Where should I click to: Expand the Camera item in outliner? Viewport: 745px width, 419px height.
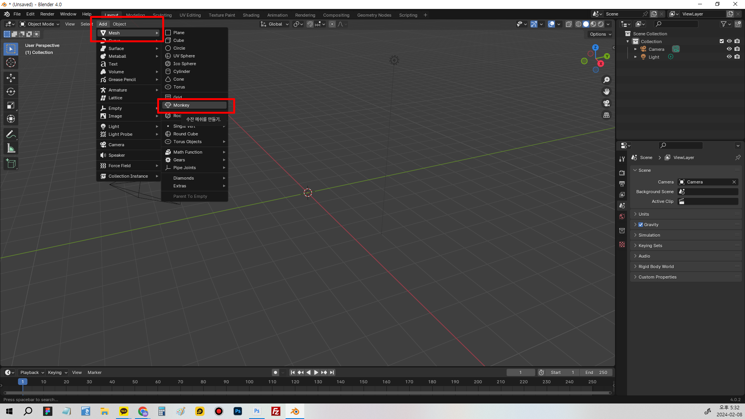click(635, 49)
